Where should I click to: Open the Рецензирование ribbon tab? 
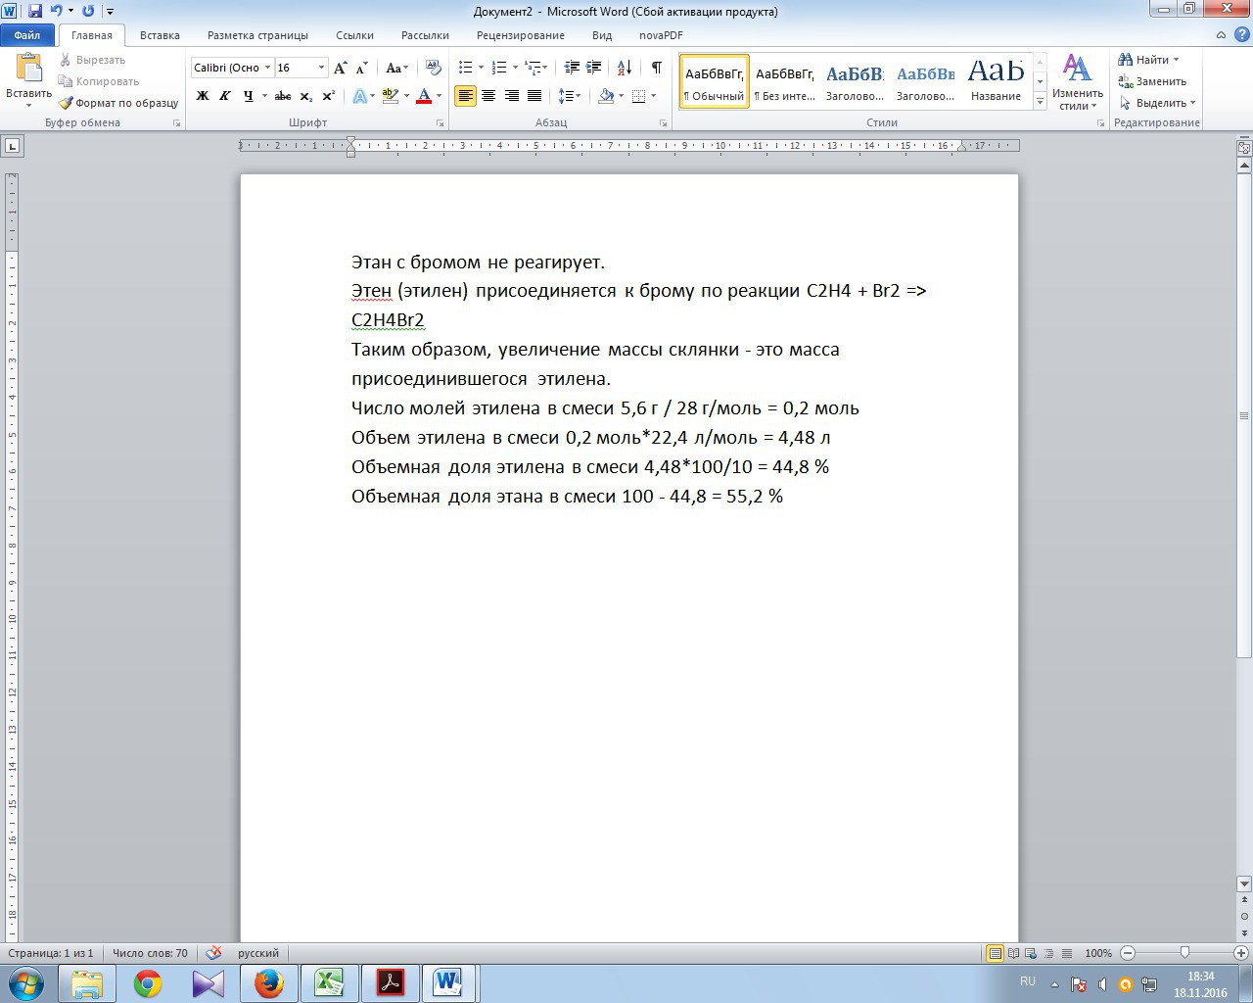pyautogui.click(x=520, y=35)
